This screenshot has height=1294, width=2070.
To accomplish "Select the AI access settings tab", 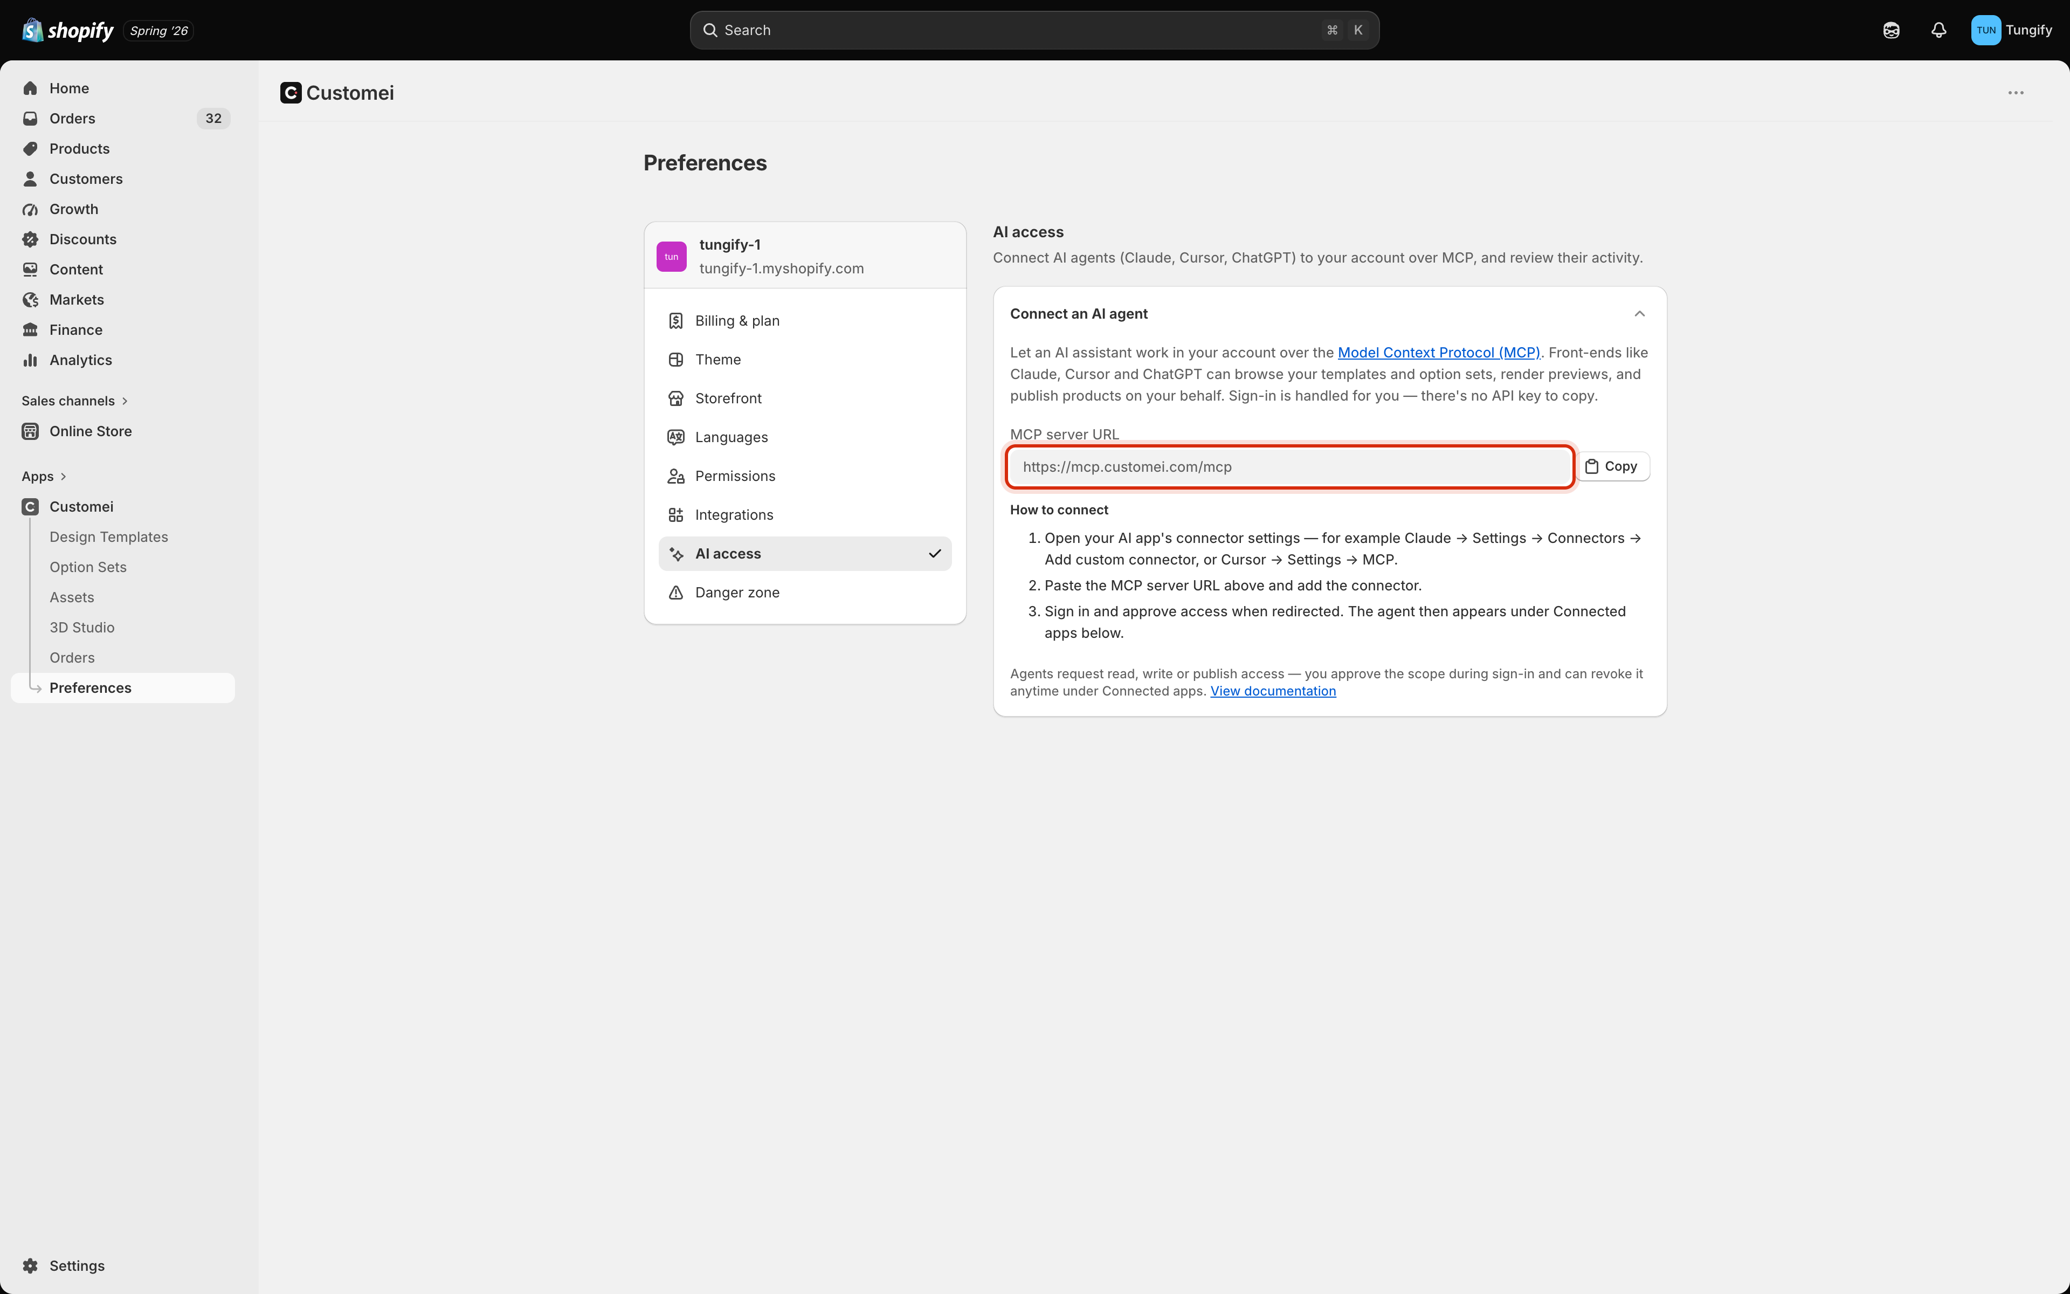I will (x=805, y=554).
